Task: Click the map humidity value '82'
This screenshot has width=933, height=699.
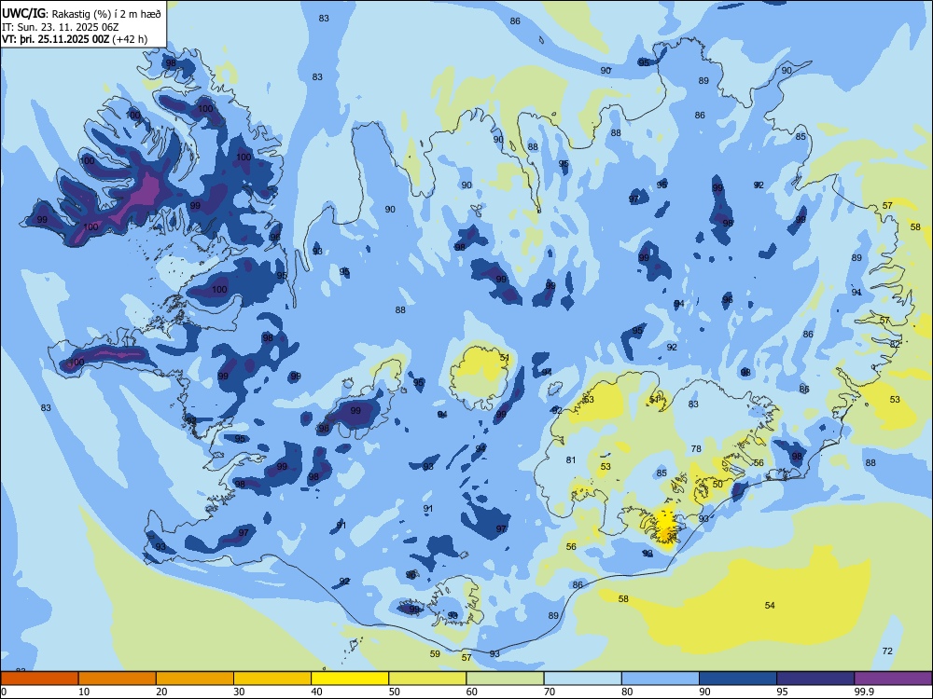Action: pos(896,344)
